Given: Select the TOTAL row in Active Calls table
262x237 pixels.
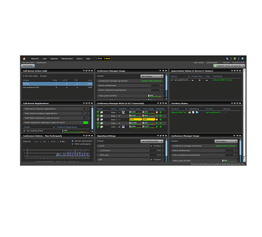Looking at the screenshot, I should (x=57, y=84).
